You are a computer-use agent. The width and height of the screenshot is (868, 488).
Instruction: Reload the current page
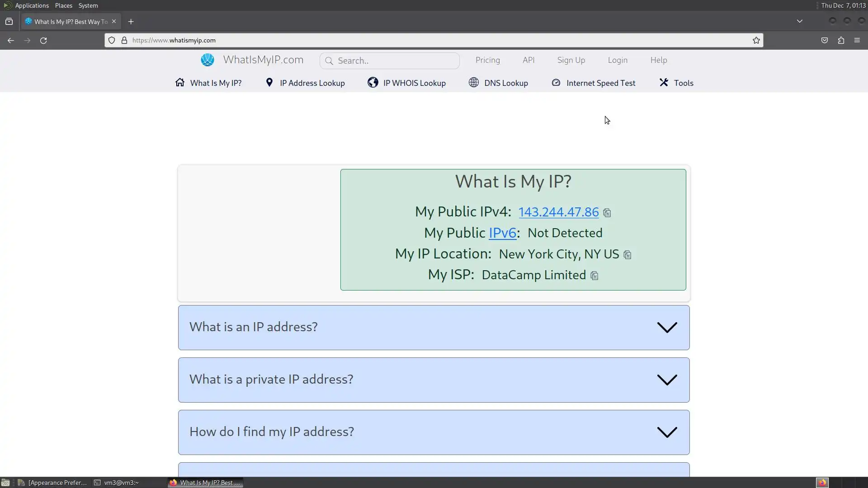tap(43, 40)
